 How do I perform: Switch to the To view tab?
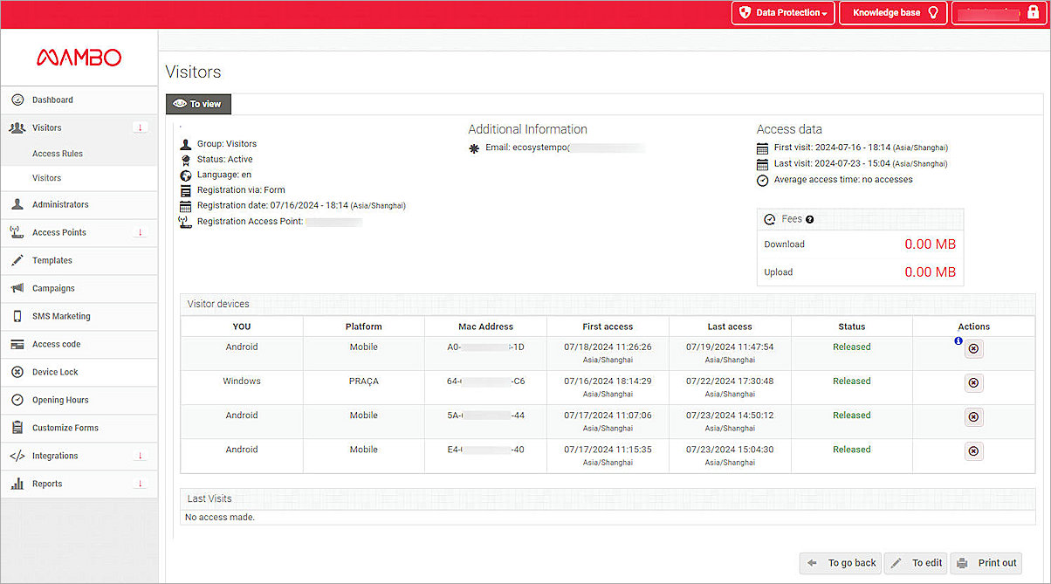pos(198,103)
